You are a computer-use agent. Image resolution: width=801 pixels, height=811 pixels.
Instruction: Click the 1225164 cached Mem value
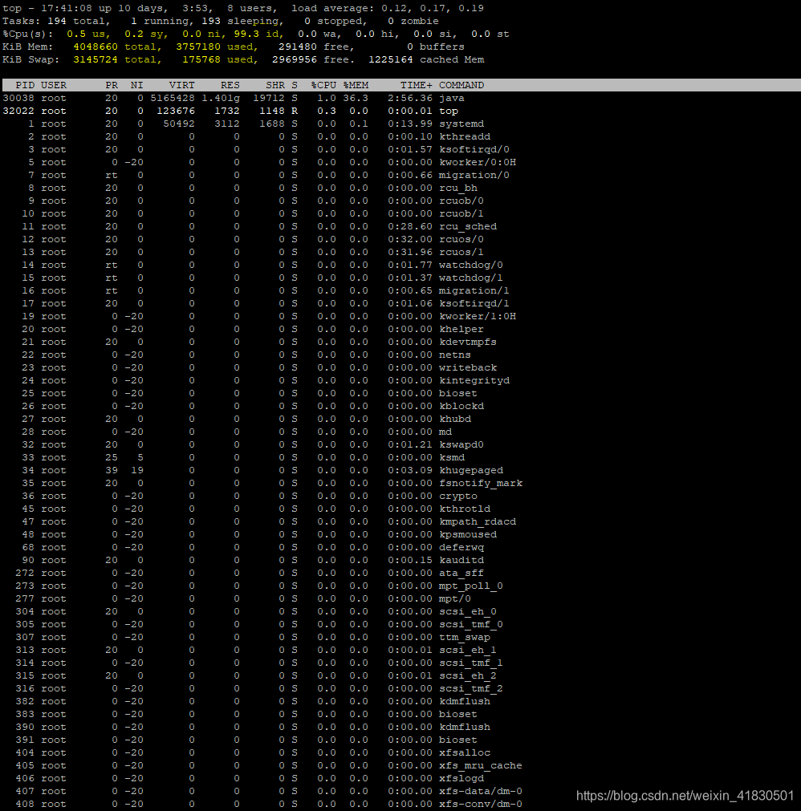click(391, 59)
